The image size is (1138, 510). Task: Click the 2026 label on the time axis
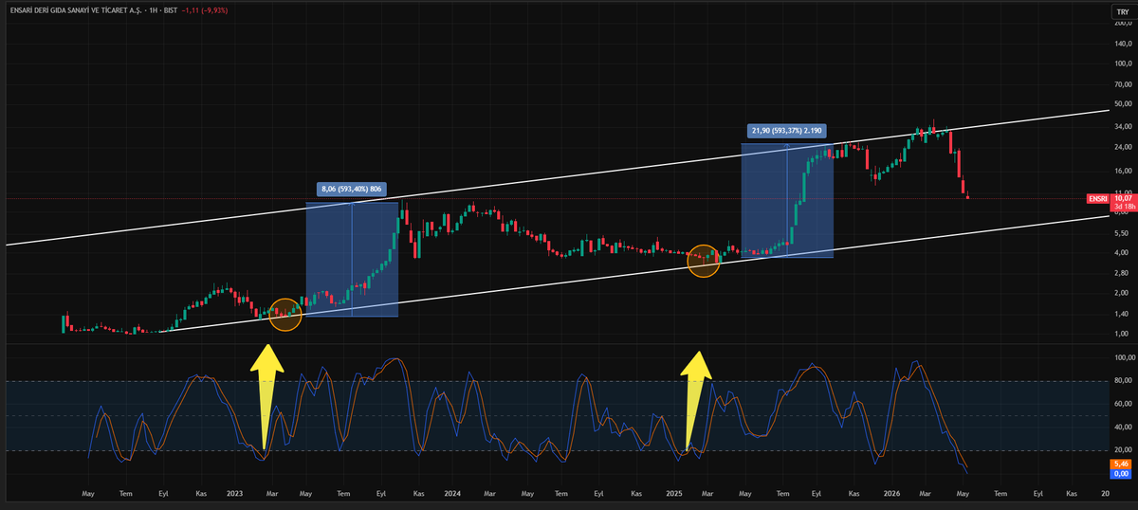click(891, 494)
